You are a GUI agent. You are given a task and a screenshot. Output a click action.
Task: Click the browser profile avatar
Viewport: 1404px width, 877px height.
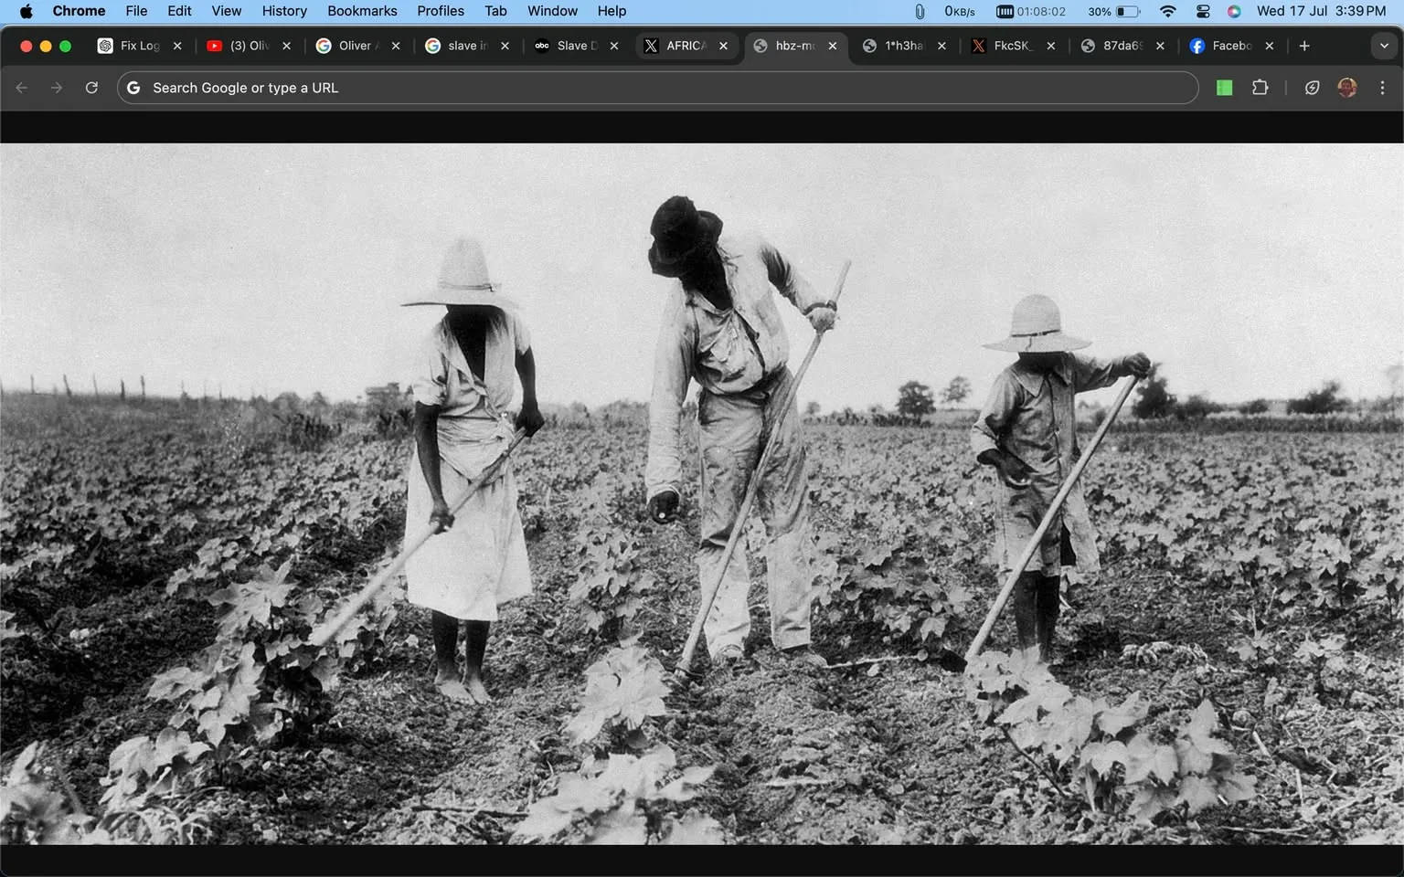click(x=1346, y=87)
